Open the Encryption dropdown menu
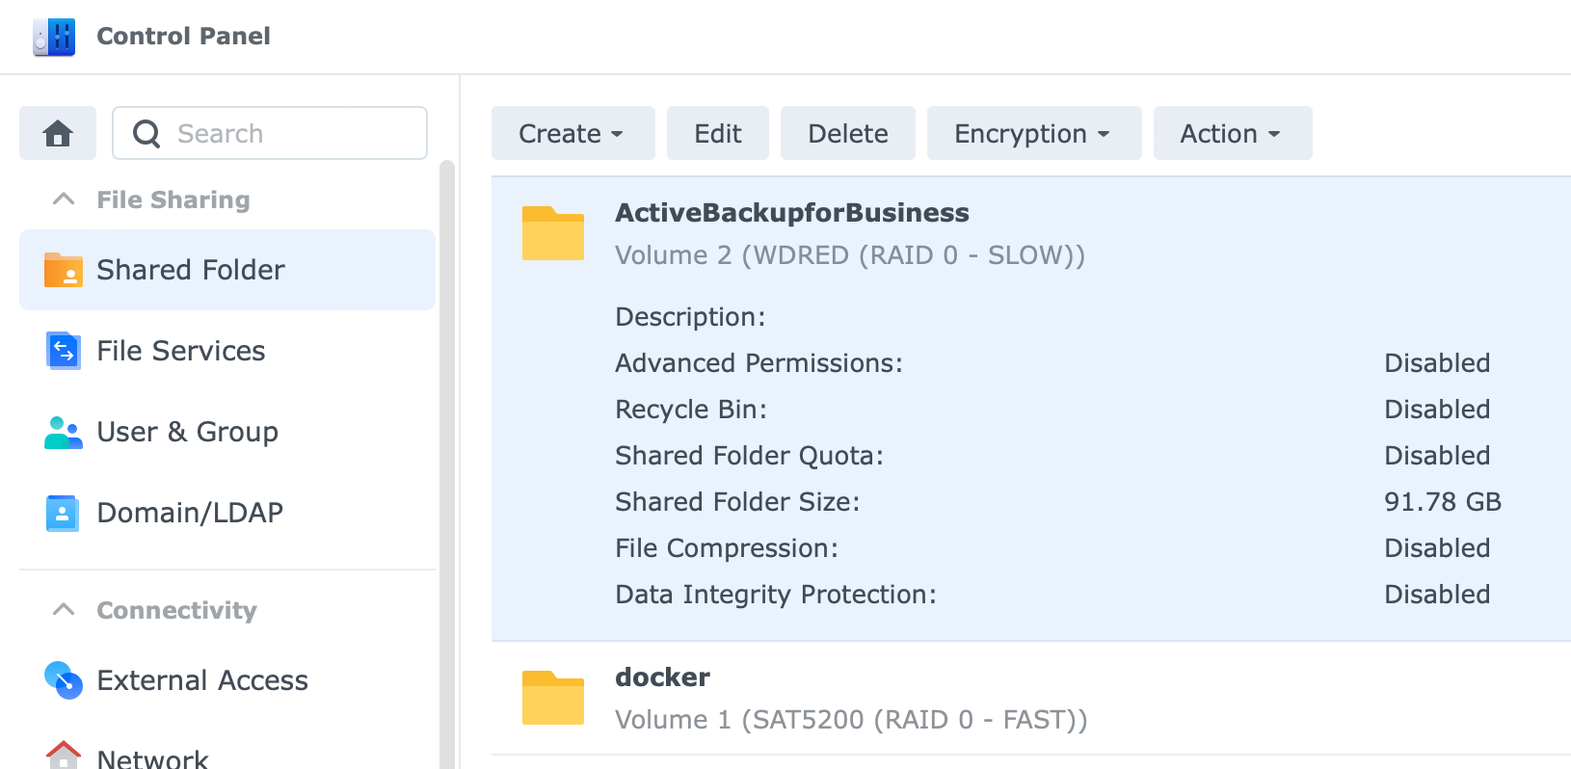Screen dimensions: 1571x769 (x=1034, y=133)
